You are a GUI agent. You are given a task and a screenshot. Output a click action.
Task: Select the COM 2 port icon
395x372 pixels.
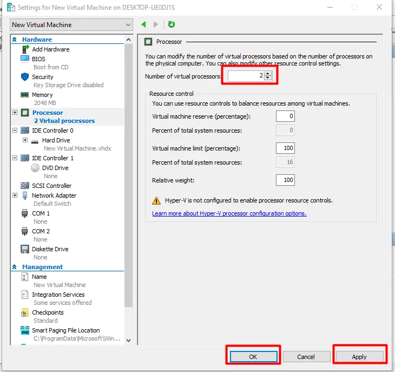pyautogui.click(x=25, y=231)
